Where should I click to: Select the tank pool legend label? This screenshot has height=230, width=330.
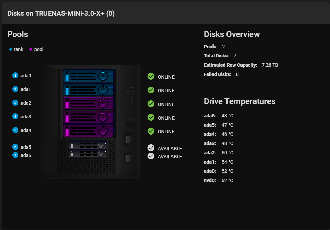click(18, 49)
